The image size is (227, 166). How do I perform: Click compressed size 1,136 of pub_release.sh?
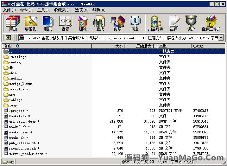151,143
